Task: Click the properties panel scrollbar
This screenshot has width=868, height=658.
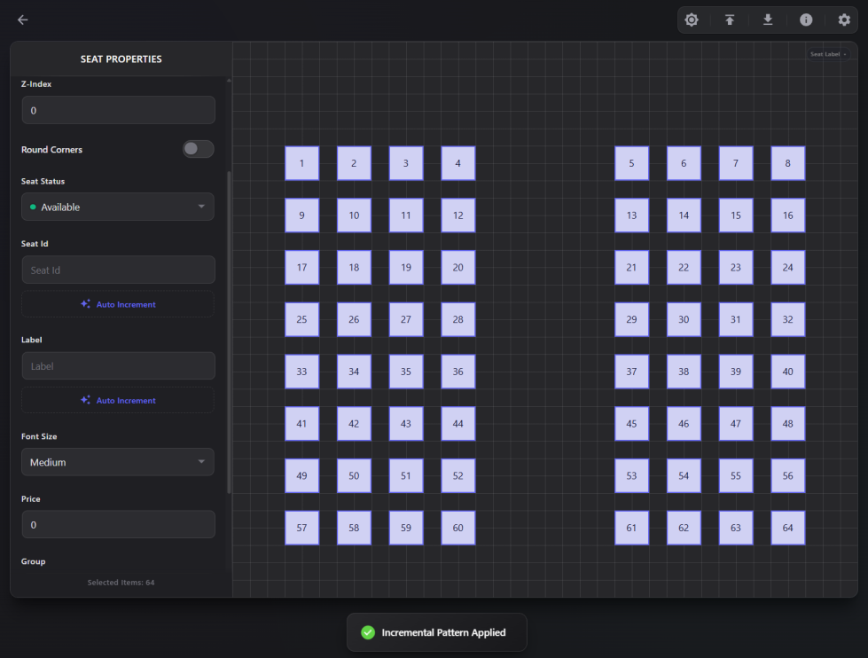Action: [230, 333]
